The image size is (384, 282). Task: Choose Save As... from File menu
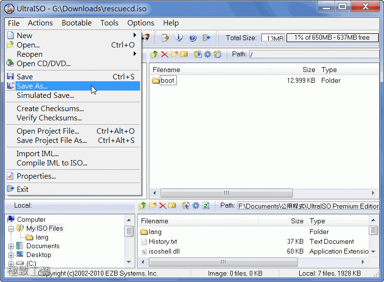coord(73,86)
